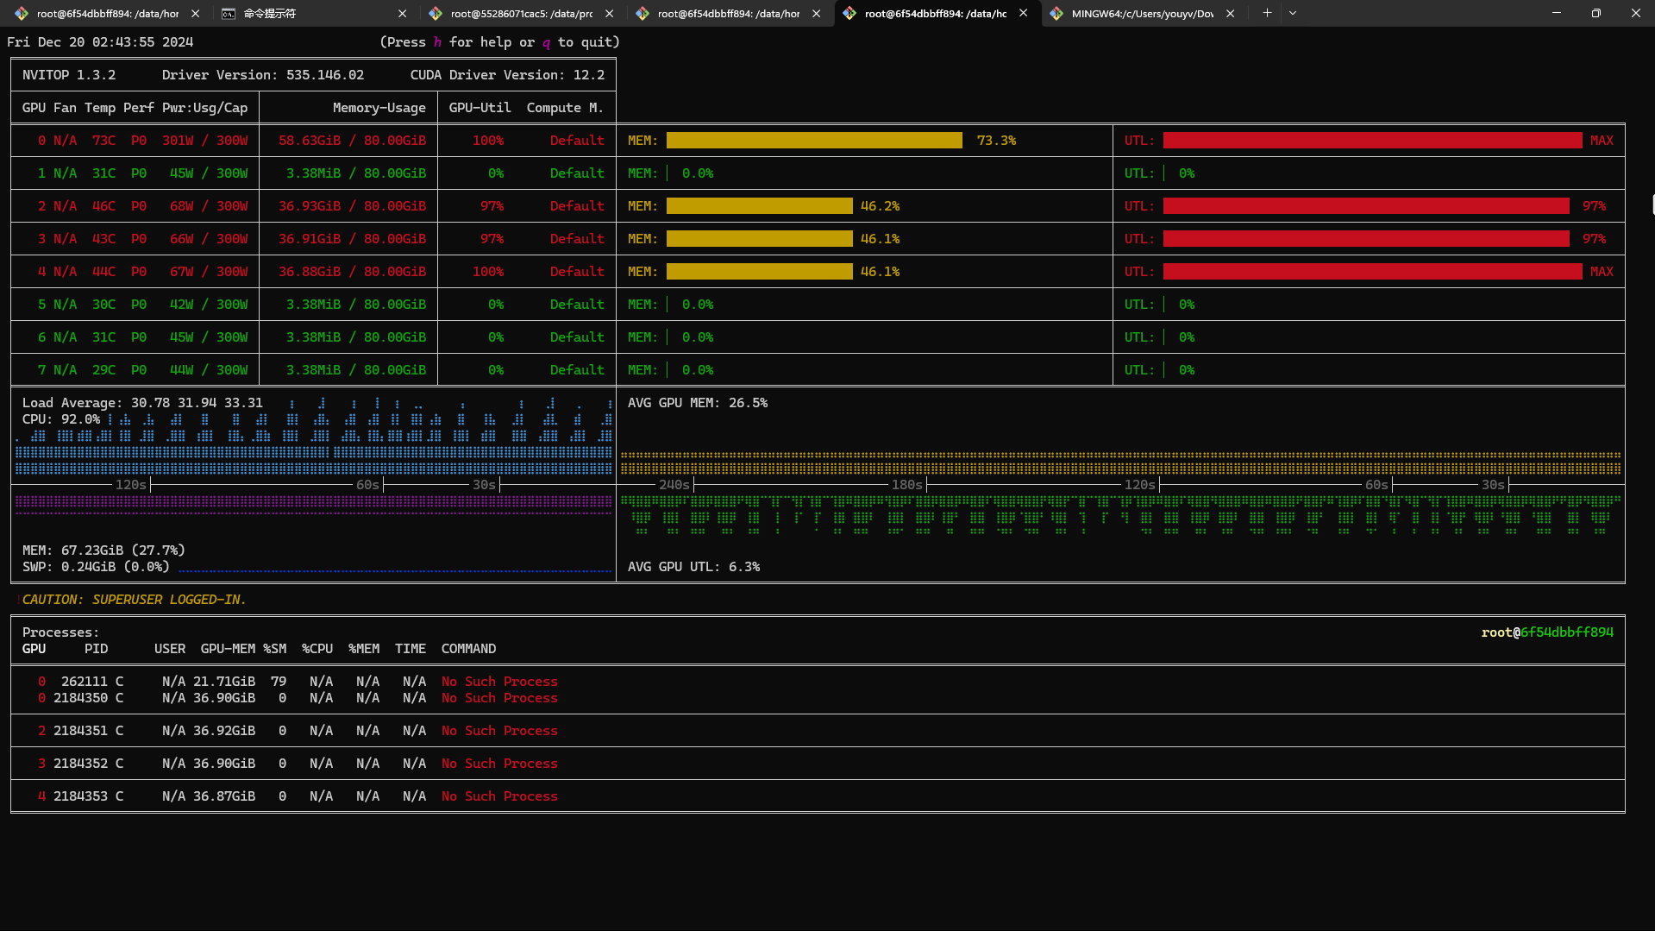This screenshot has width=1655, height=931.
Task: Click the root@6f54dbbff894 host label
Action: [x=1547, y=632]
